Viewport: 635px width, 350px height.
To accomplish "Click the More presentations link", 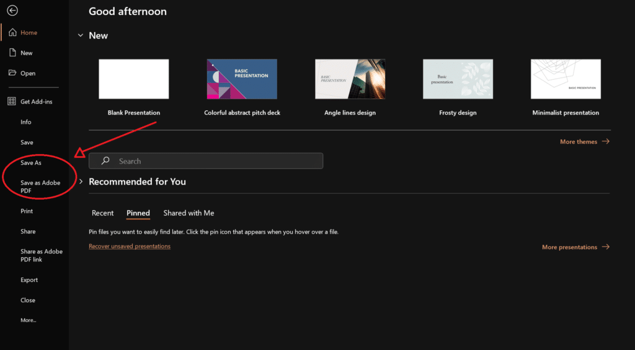I will click(569, 247).
